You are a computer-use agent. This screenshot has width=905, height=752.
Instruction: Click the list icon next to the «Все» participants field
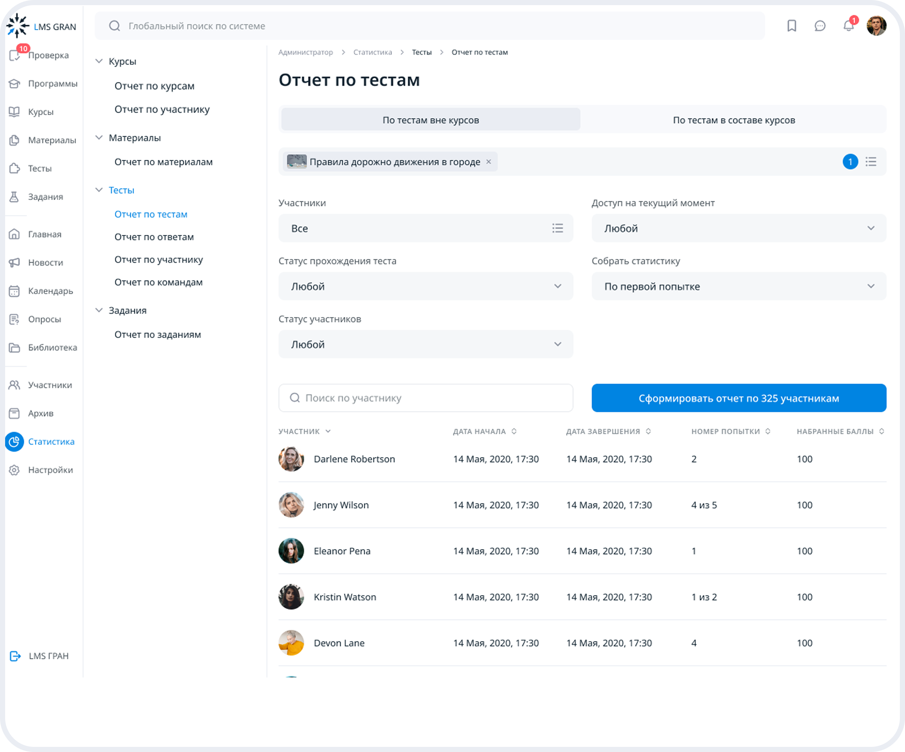558,228
